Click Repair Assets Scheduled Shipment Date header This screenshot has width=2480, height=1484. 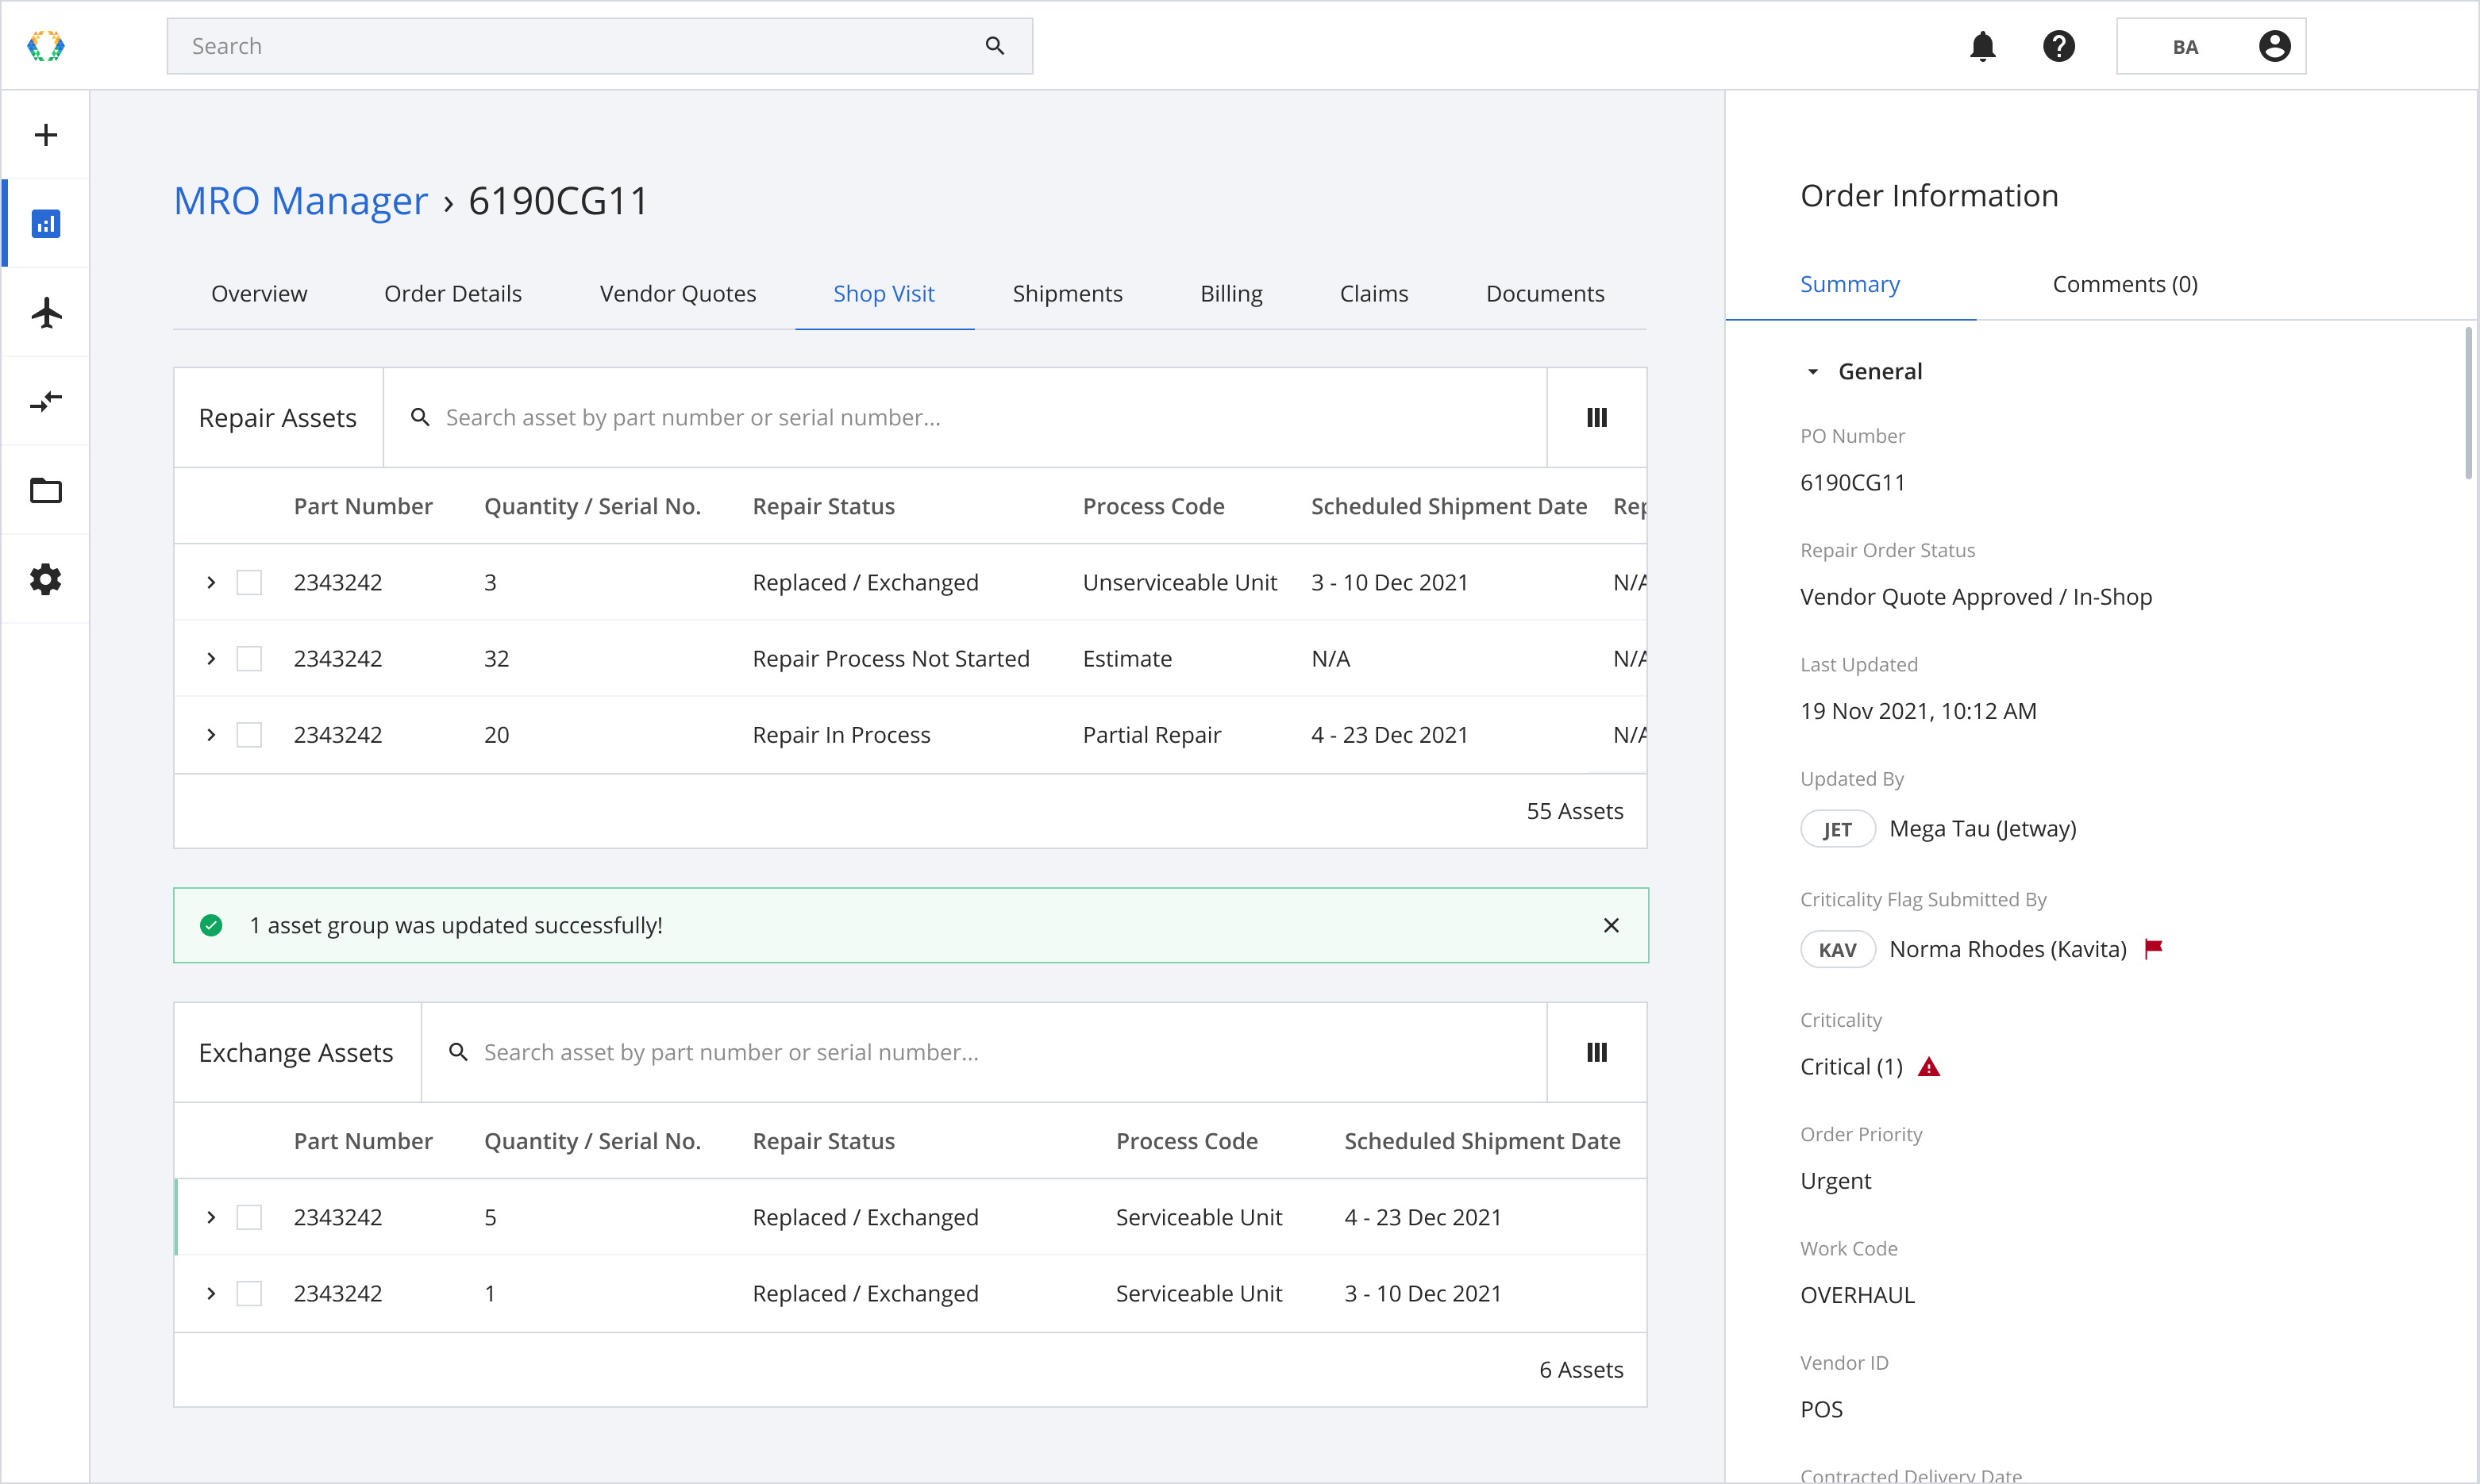(1449, 507)
